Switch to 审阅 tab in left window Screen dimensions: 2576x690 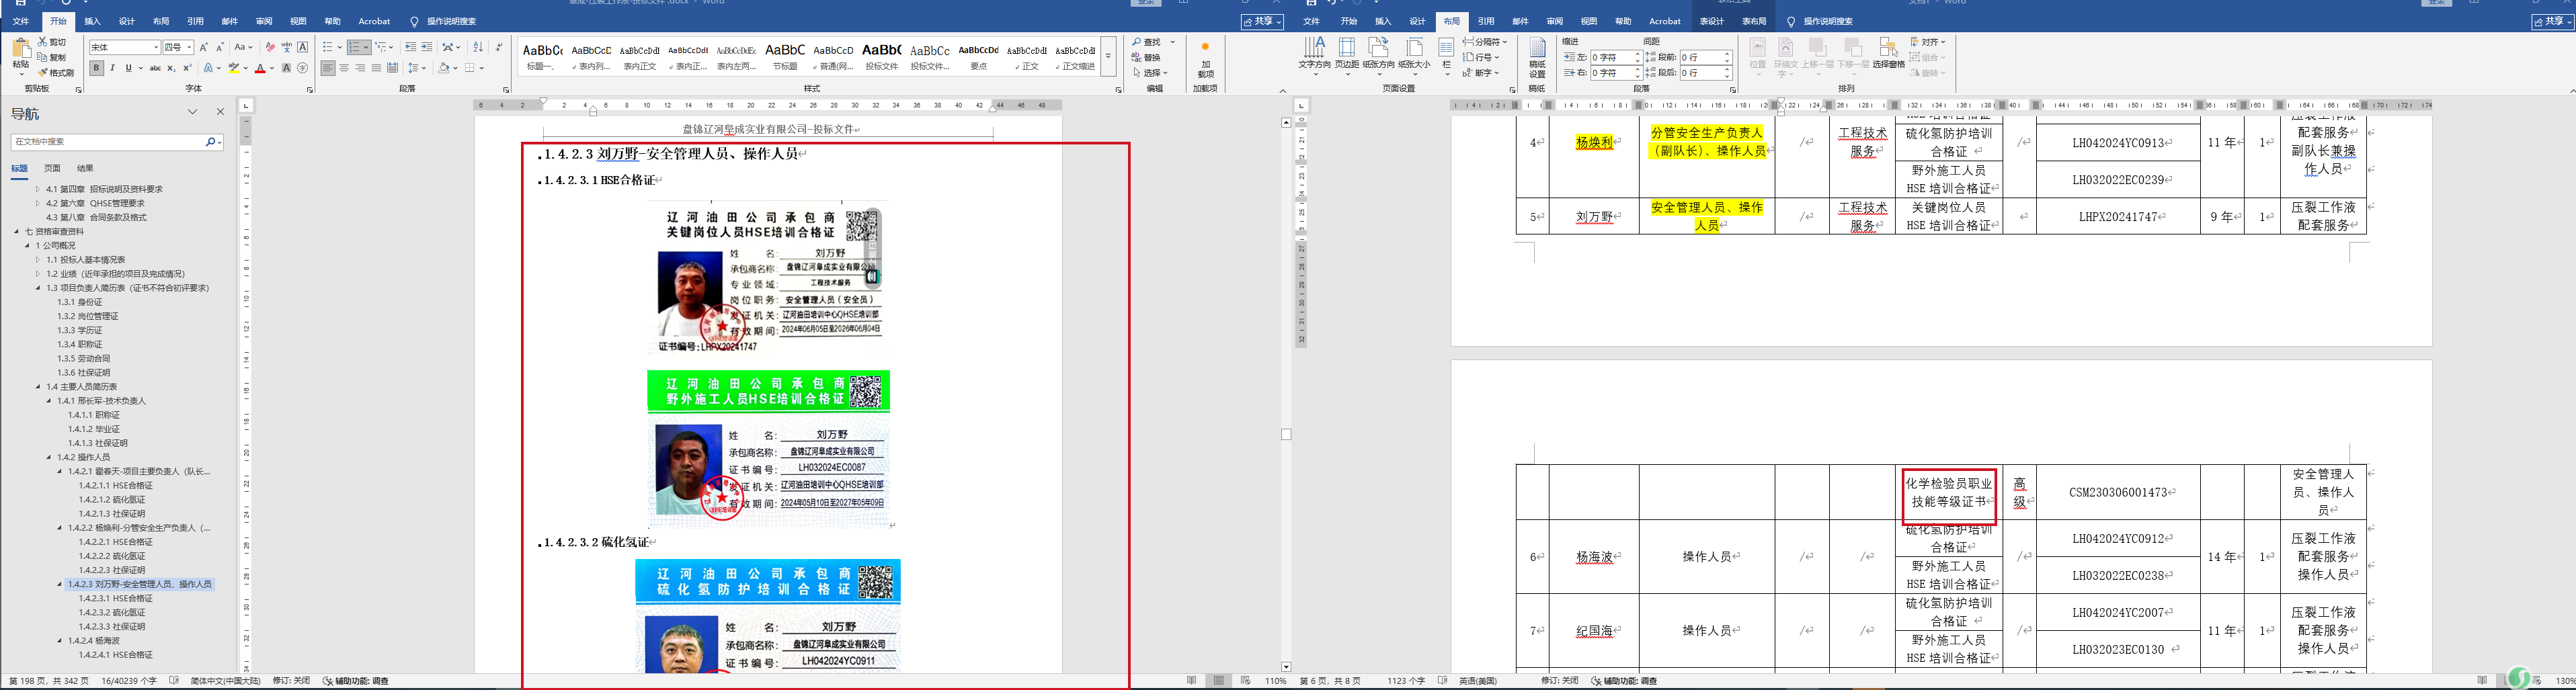point(264,21)
